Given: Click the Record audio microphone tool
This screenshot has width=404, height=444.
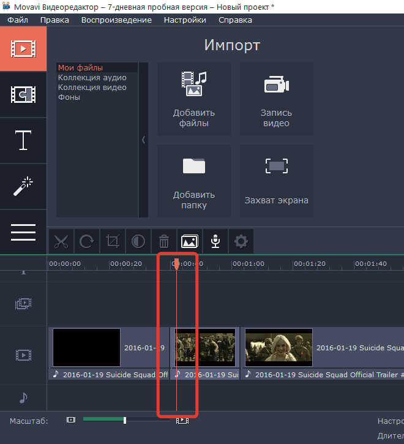Looking at the screenshot, I should tap(215, 241).
